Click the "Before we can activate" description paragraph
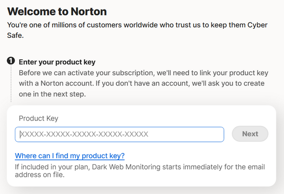 point(143,83)
